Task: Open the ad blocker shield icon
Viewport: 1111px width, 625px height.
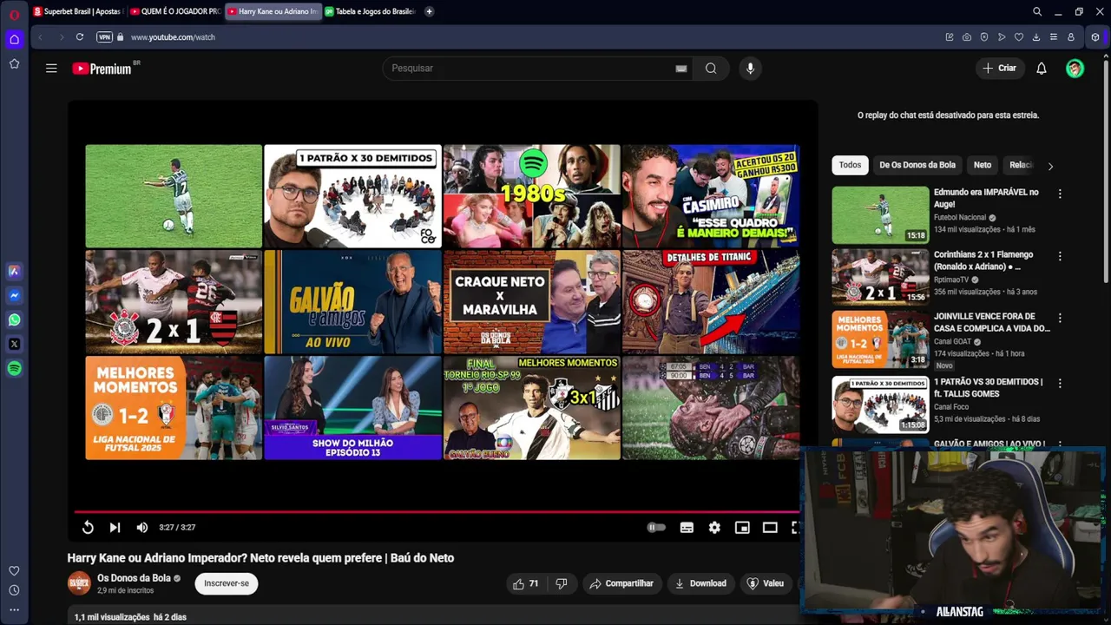Action: point(984,37)
